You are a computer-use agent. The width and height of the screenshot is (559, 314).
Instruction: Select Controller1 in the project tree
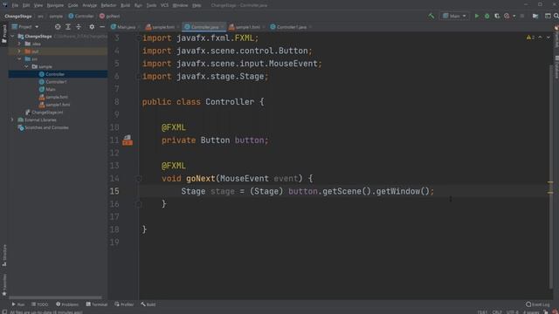(56, 82)
